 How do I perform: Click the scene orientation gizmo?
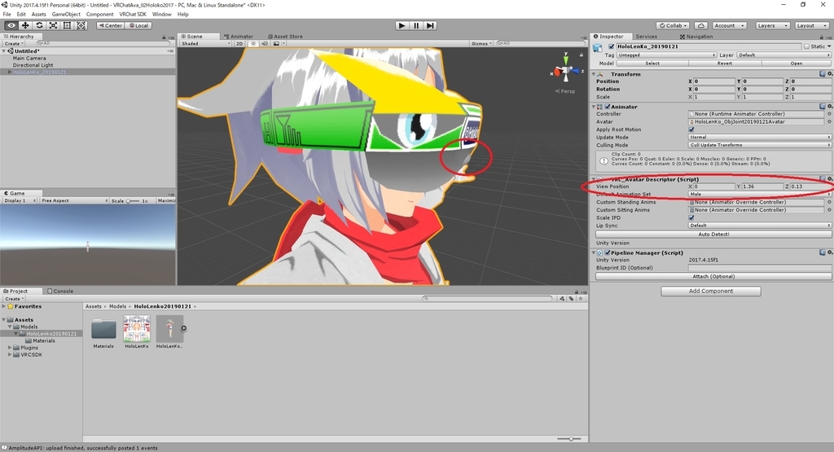pos(566,69)
